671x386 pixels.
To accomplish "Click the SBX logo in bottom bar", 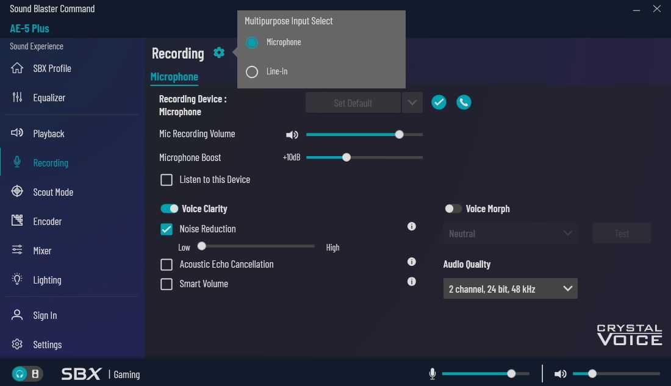I will click(81, 374).
